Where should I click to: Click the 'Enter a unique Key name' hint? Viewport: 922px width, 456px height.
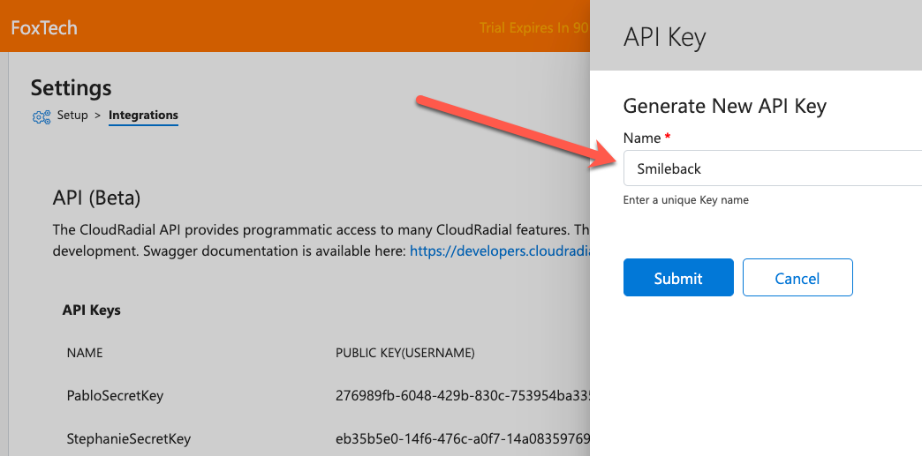coord(685,200)
